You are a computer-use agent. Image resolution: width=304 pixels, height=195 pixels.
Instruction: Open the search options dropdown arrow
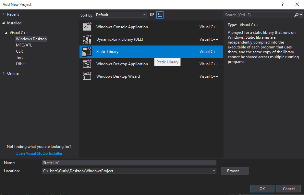[x=301, y=15]
